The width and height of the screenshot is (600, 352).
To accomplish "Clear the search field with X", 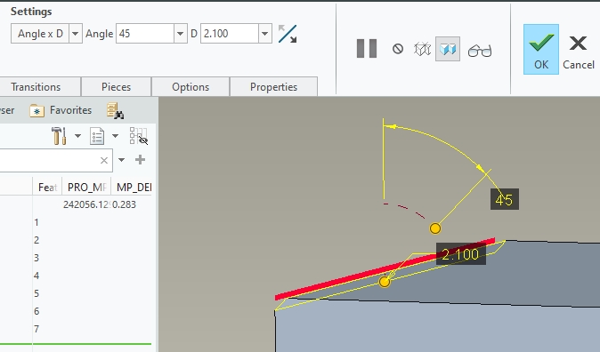I will pyautogui.click(x=103, y=160).
